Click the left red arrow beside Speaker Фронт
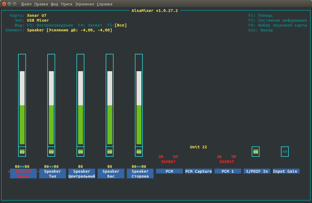The image size is (312, 203). [x=9, y=172]
